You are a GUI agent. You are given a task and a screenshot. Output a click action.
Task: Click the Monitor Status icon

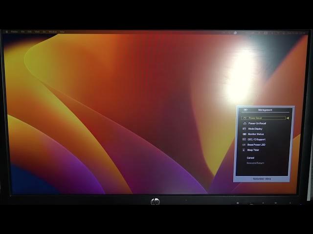[x=245, y=134]
